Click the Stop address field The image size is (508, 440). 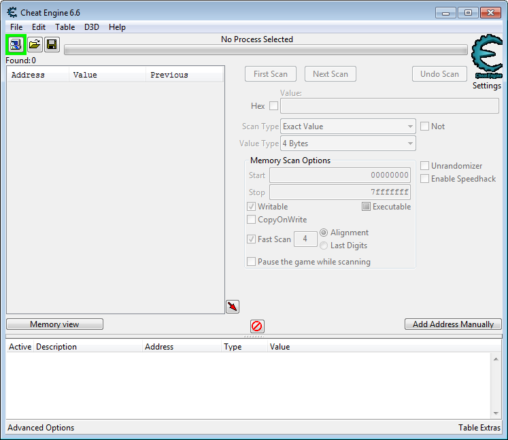coord(340,192)
